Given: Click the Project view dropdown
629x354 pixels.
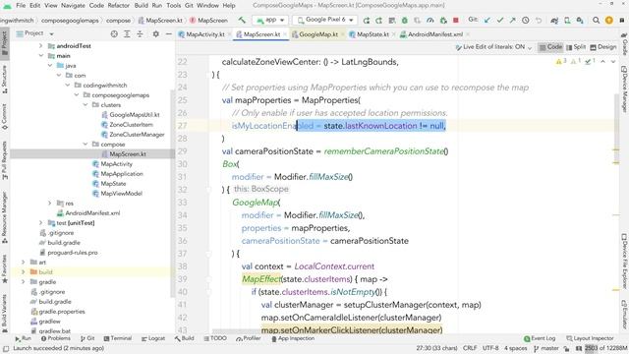Looking at the screenshot, I should point(34,33).
